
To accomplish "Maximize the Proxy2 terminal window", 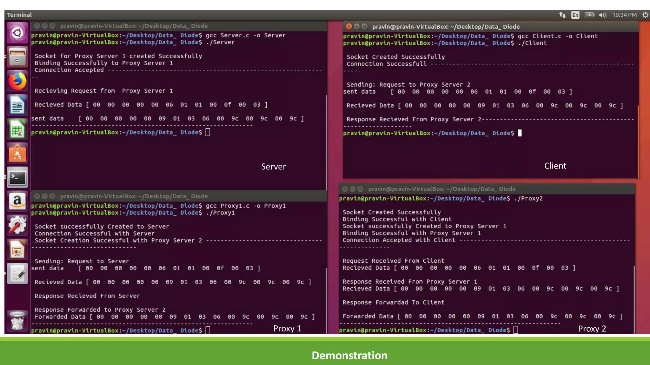I will click(360, 189).
